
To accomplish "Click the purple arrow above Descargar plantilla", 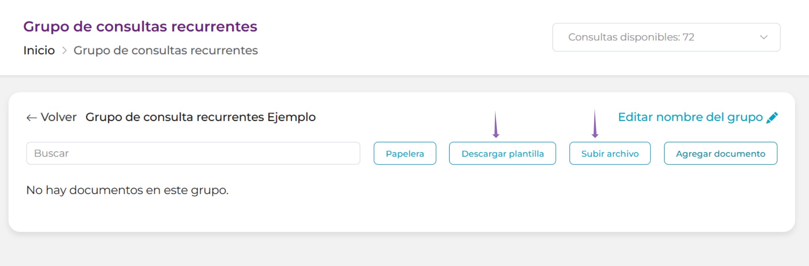I will tap(496, 124).
